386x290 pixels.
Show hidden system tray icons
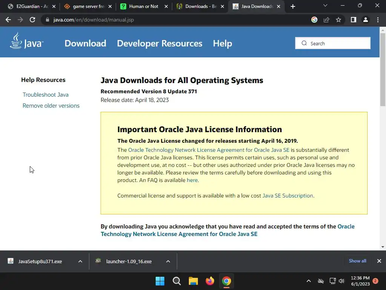click(x=308, y=281)
